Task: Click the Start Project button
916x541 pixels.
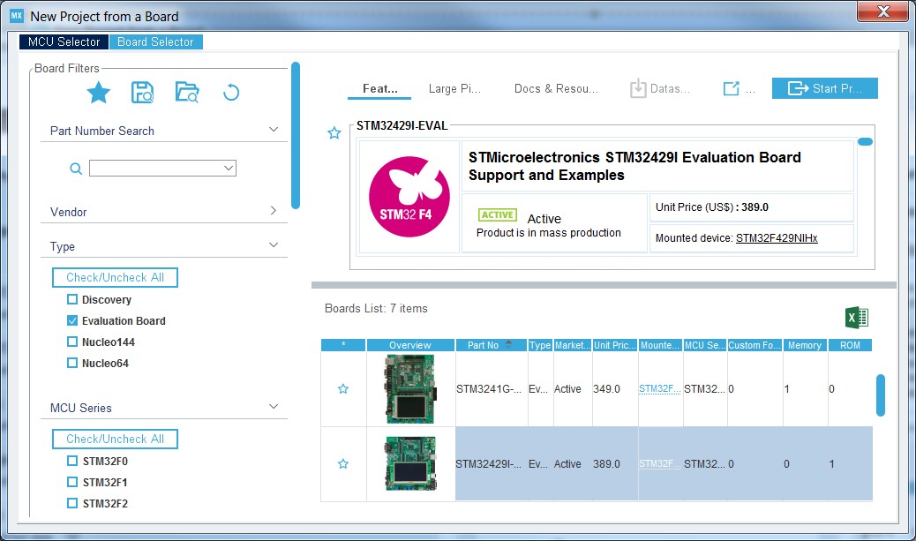Action: coord(824,88)
